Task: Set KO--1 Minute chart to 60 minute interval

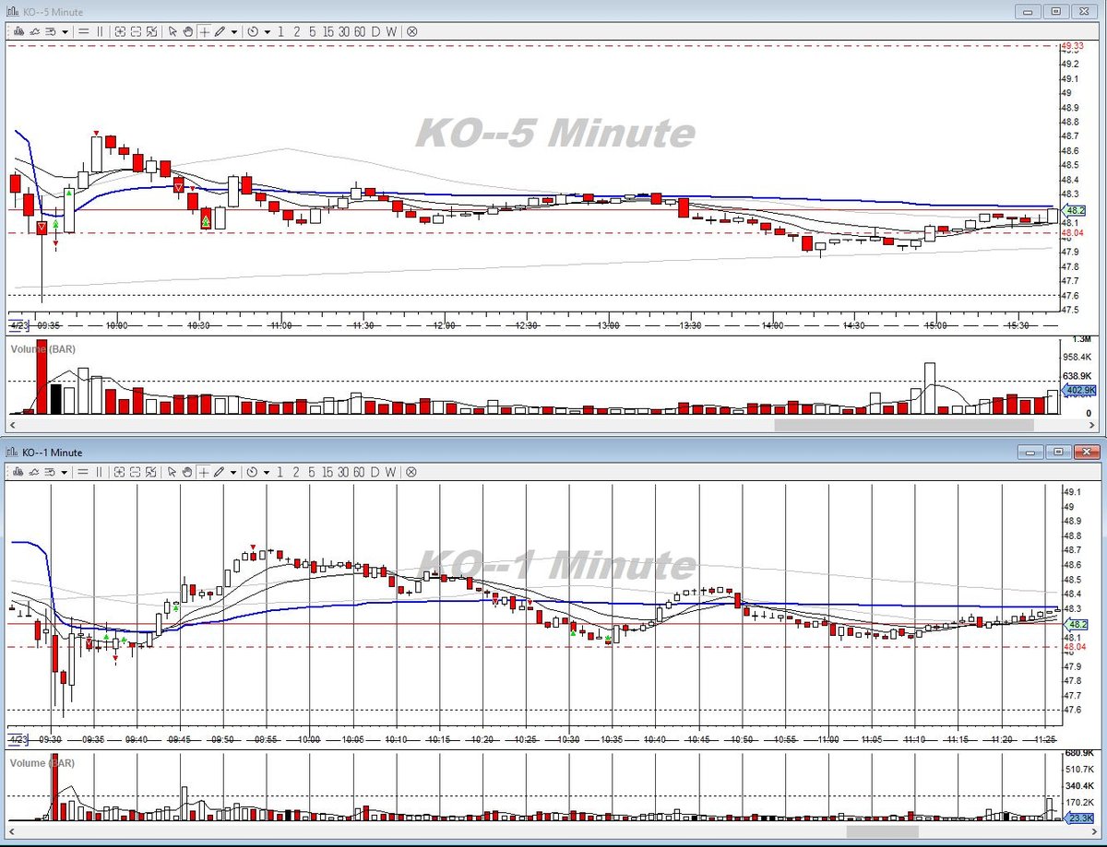Action: 360,472
